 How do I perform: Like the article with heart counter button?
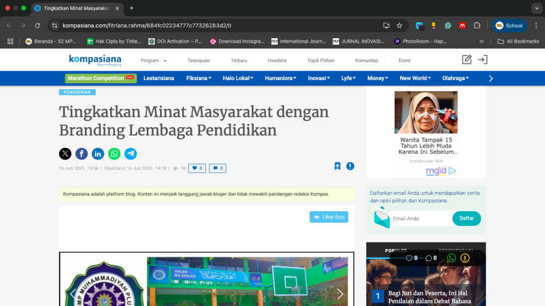click(197, 168)
